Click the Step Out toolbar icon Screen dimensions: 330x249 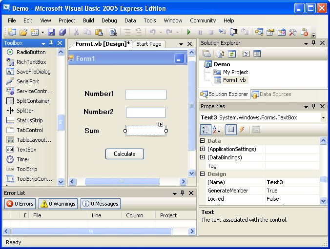click(x=245, y=32)
